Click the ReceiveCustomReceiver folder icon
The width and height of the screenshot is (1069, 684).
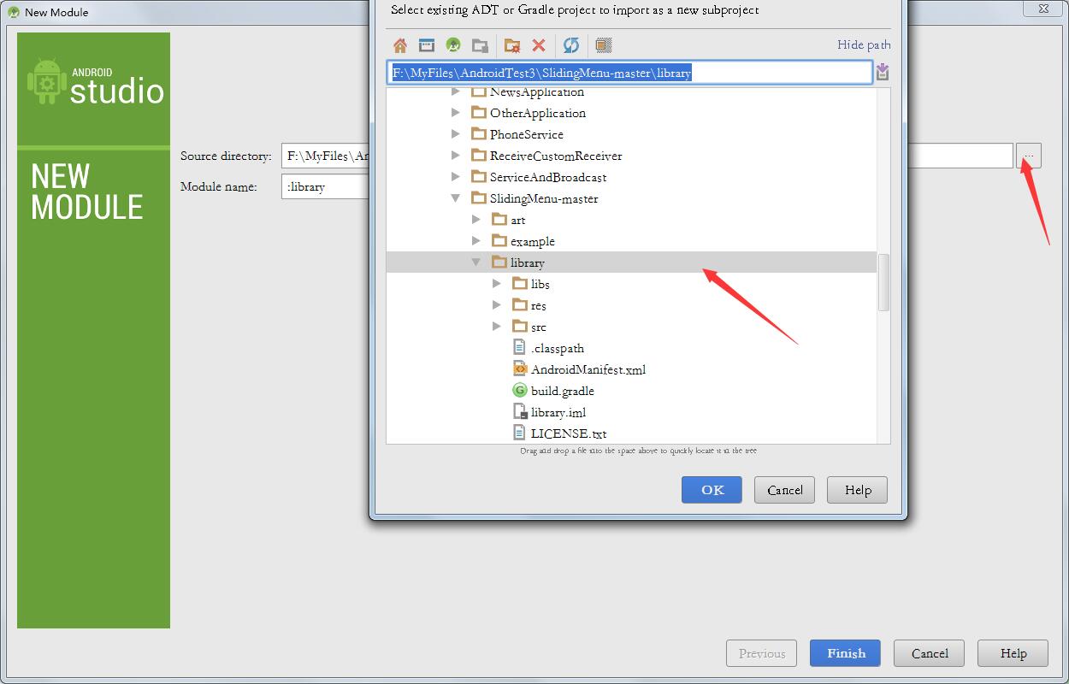pyautogui.click(x=479, y=156)
